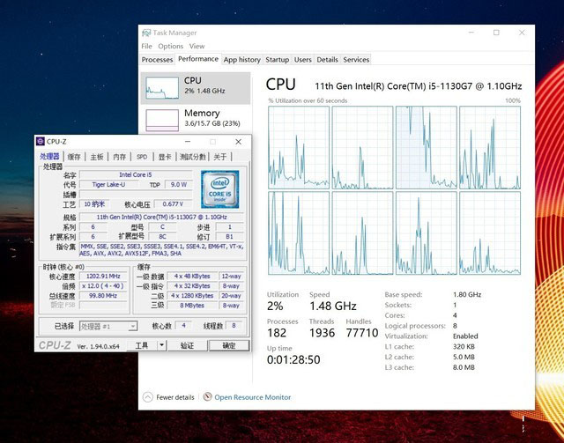Open the CPU-Z 测试分数 tab
564x443 pixels.
tap(193, 157)
